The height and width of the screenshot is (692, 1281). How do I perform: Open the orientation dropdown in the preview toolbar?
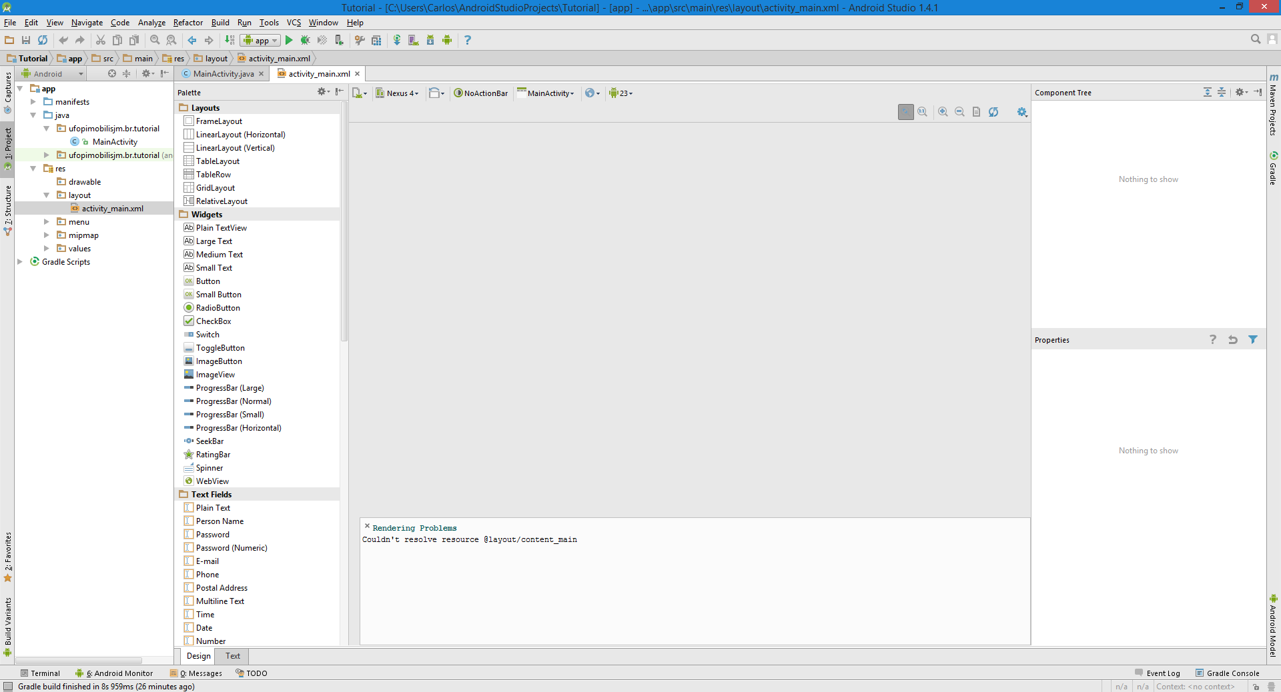[x=437, y=93]
